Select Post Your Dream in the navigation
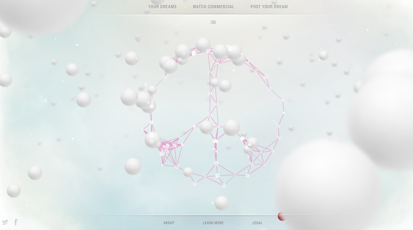 (x=269, y=7)
